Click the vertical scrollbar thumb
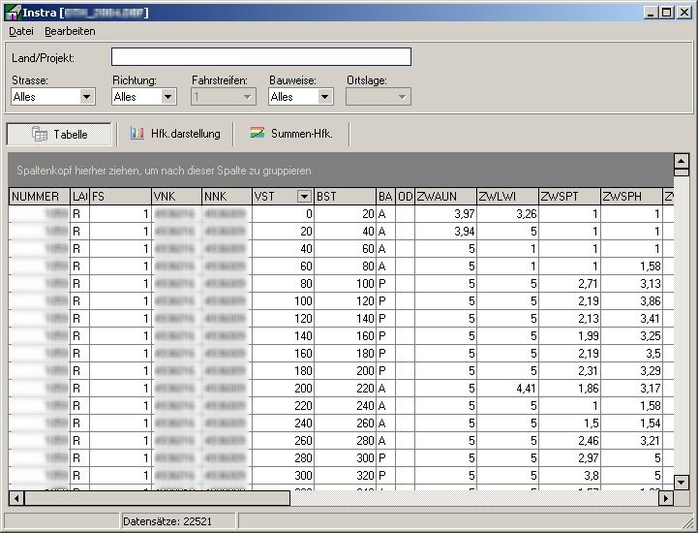Viewport: 698px width, 533px height. pos(682,172)
